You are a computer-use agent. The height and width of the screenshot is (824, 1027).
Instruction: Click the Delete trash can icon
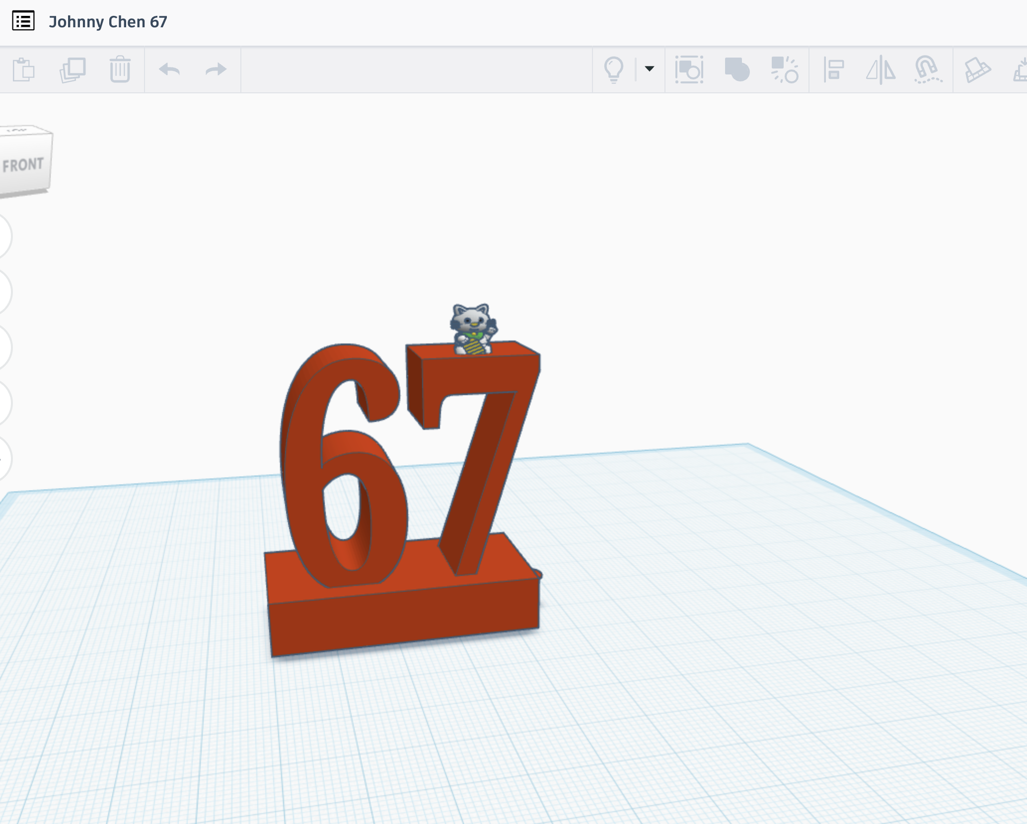[x=120, y=69]
